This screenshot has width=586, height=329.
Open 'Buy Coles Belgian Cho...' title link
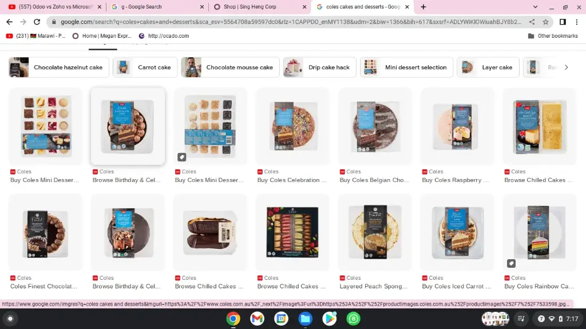[374, 180]
